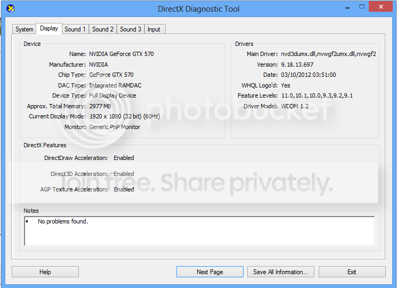Image resolution: width=397 pixels, height=288 pixels.
Task: Maximize the DirectX Diagnostic Tool window
Action: pos(362,7)
